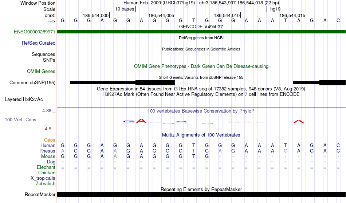The width and height of the screenshot is (346, 203).
Task: Click the Elephant species label
Action: pos(46,167)
